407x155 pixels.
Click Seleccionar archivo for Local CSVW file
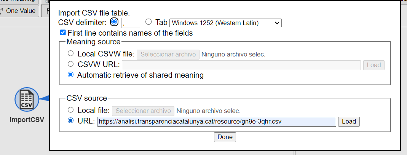(168, 55)
